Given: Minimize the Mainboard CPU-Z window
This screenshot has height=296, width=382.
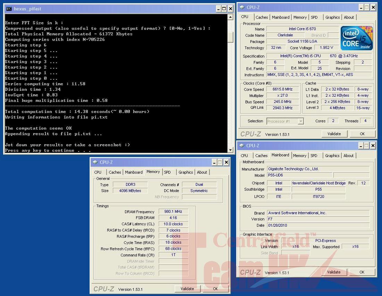Looking at the screenshot, I should click(x=361, y=146).
